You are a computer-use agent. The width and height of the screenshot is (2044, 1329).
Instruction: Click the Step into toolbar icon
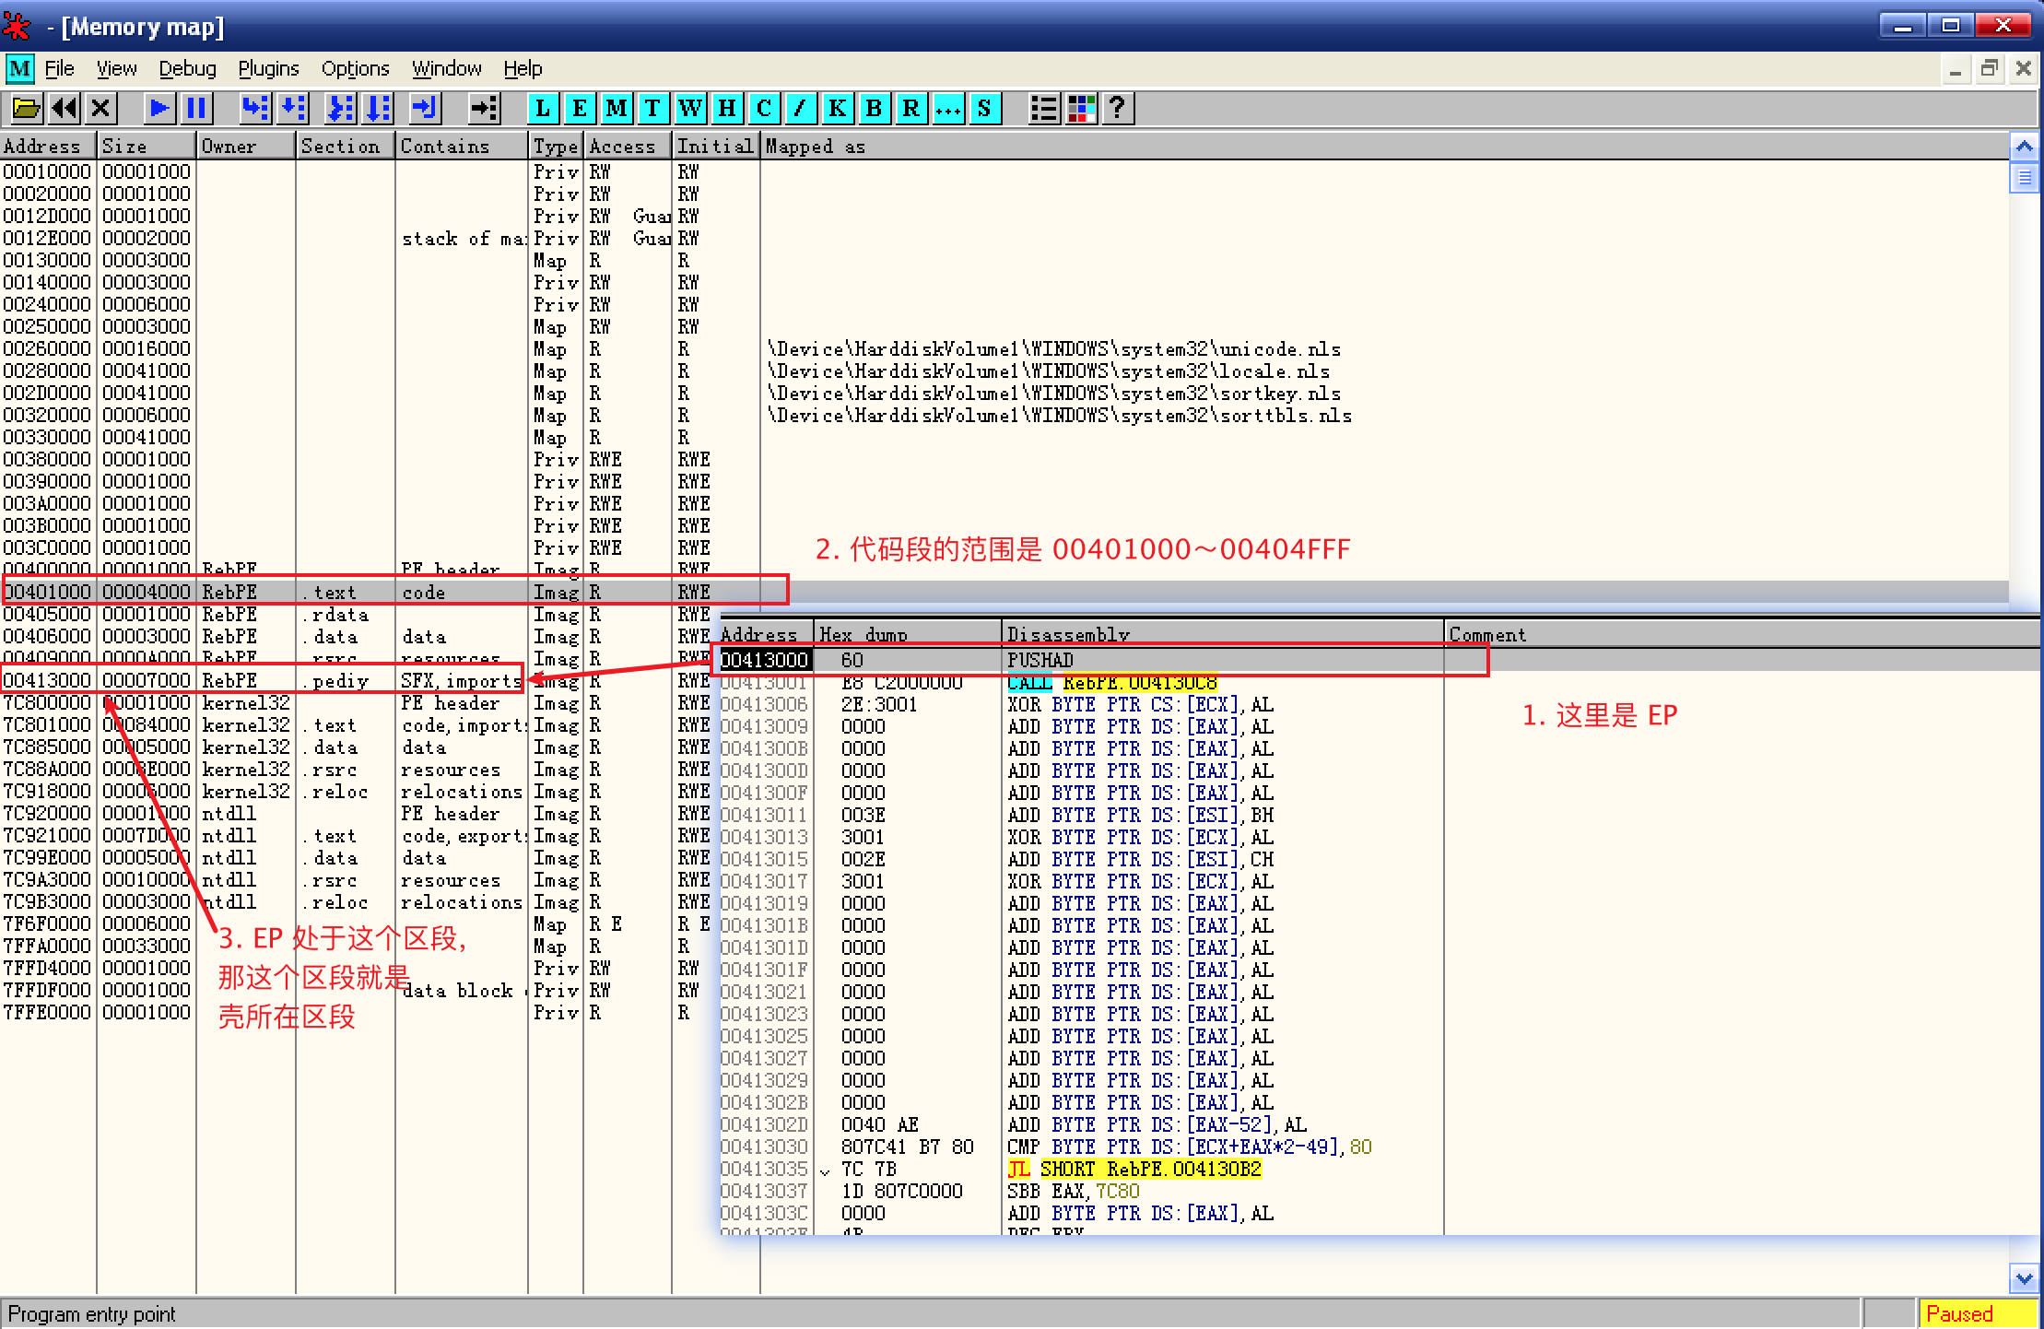254,109
